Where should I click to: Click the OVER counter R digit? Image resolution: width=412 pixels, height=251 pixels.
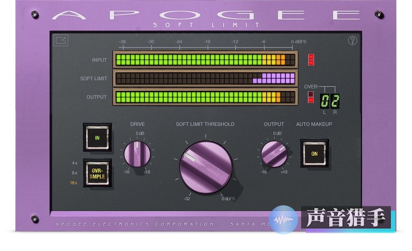pyautogui.click(x=335, y=101)
